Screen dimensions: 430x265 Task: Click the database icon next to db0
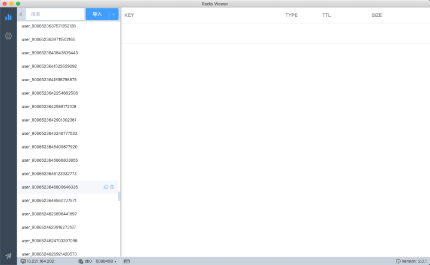point(81,261)
